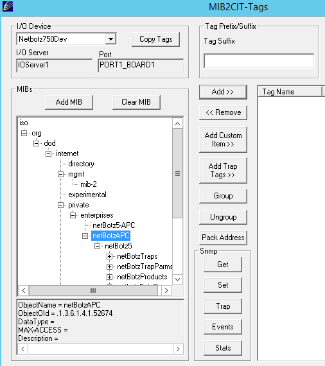Expand the netBotzProducts node
Viewport: 325px width, 366px height.
tap(109, 277)
